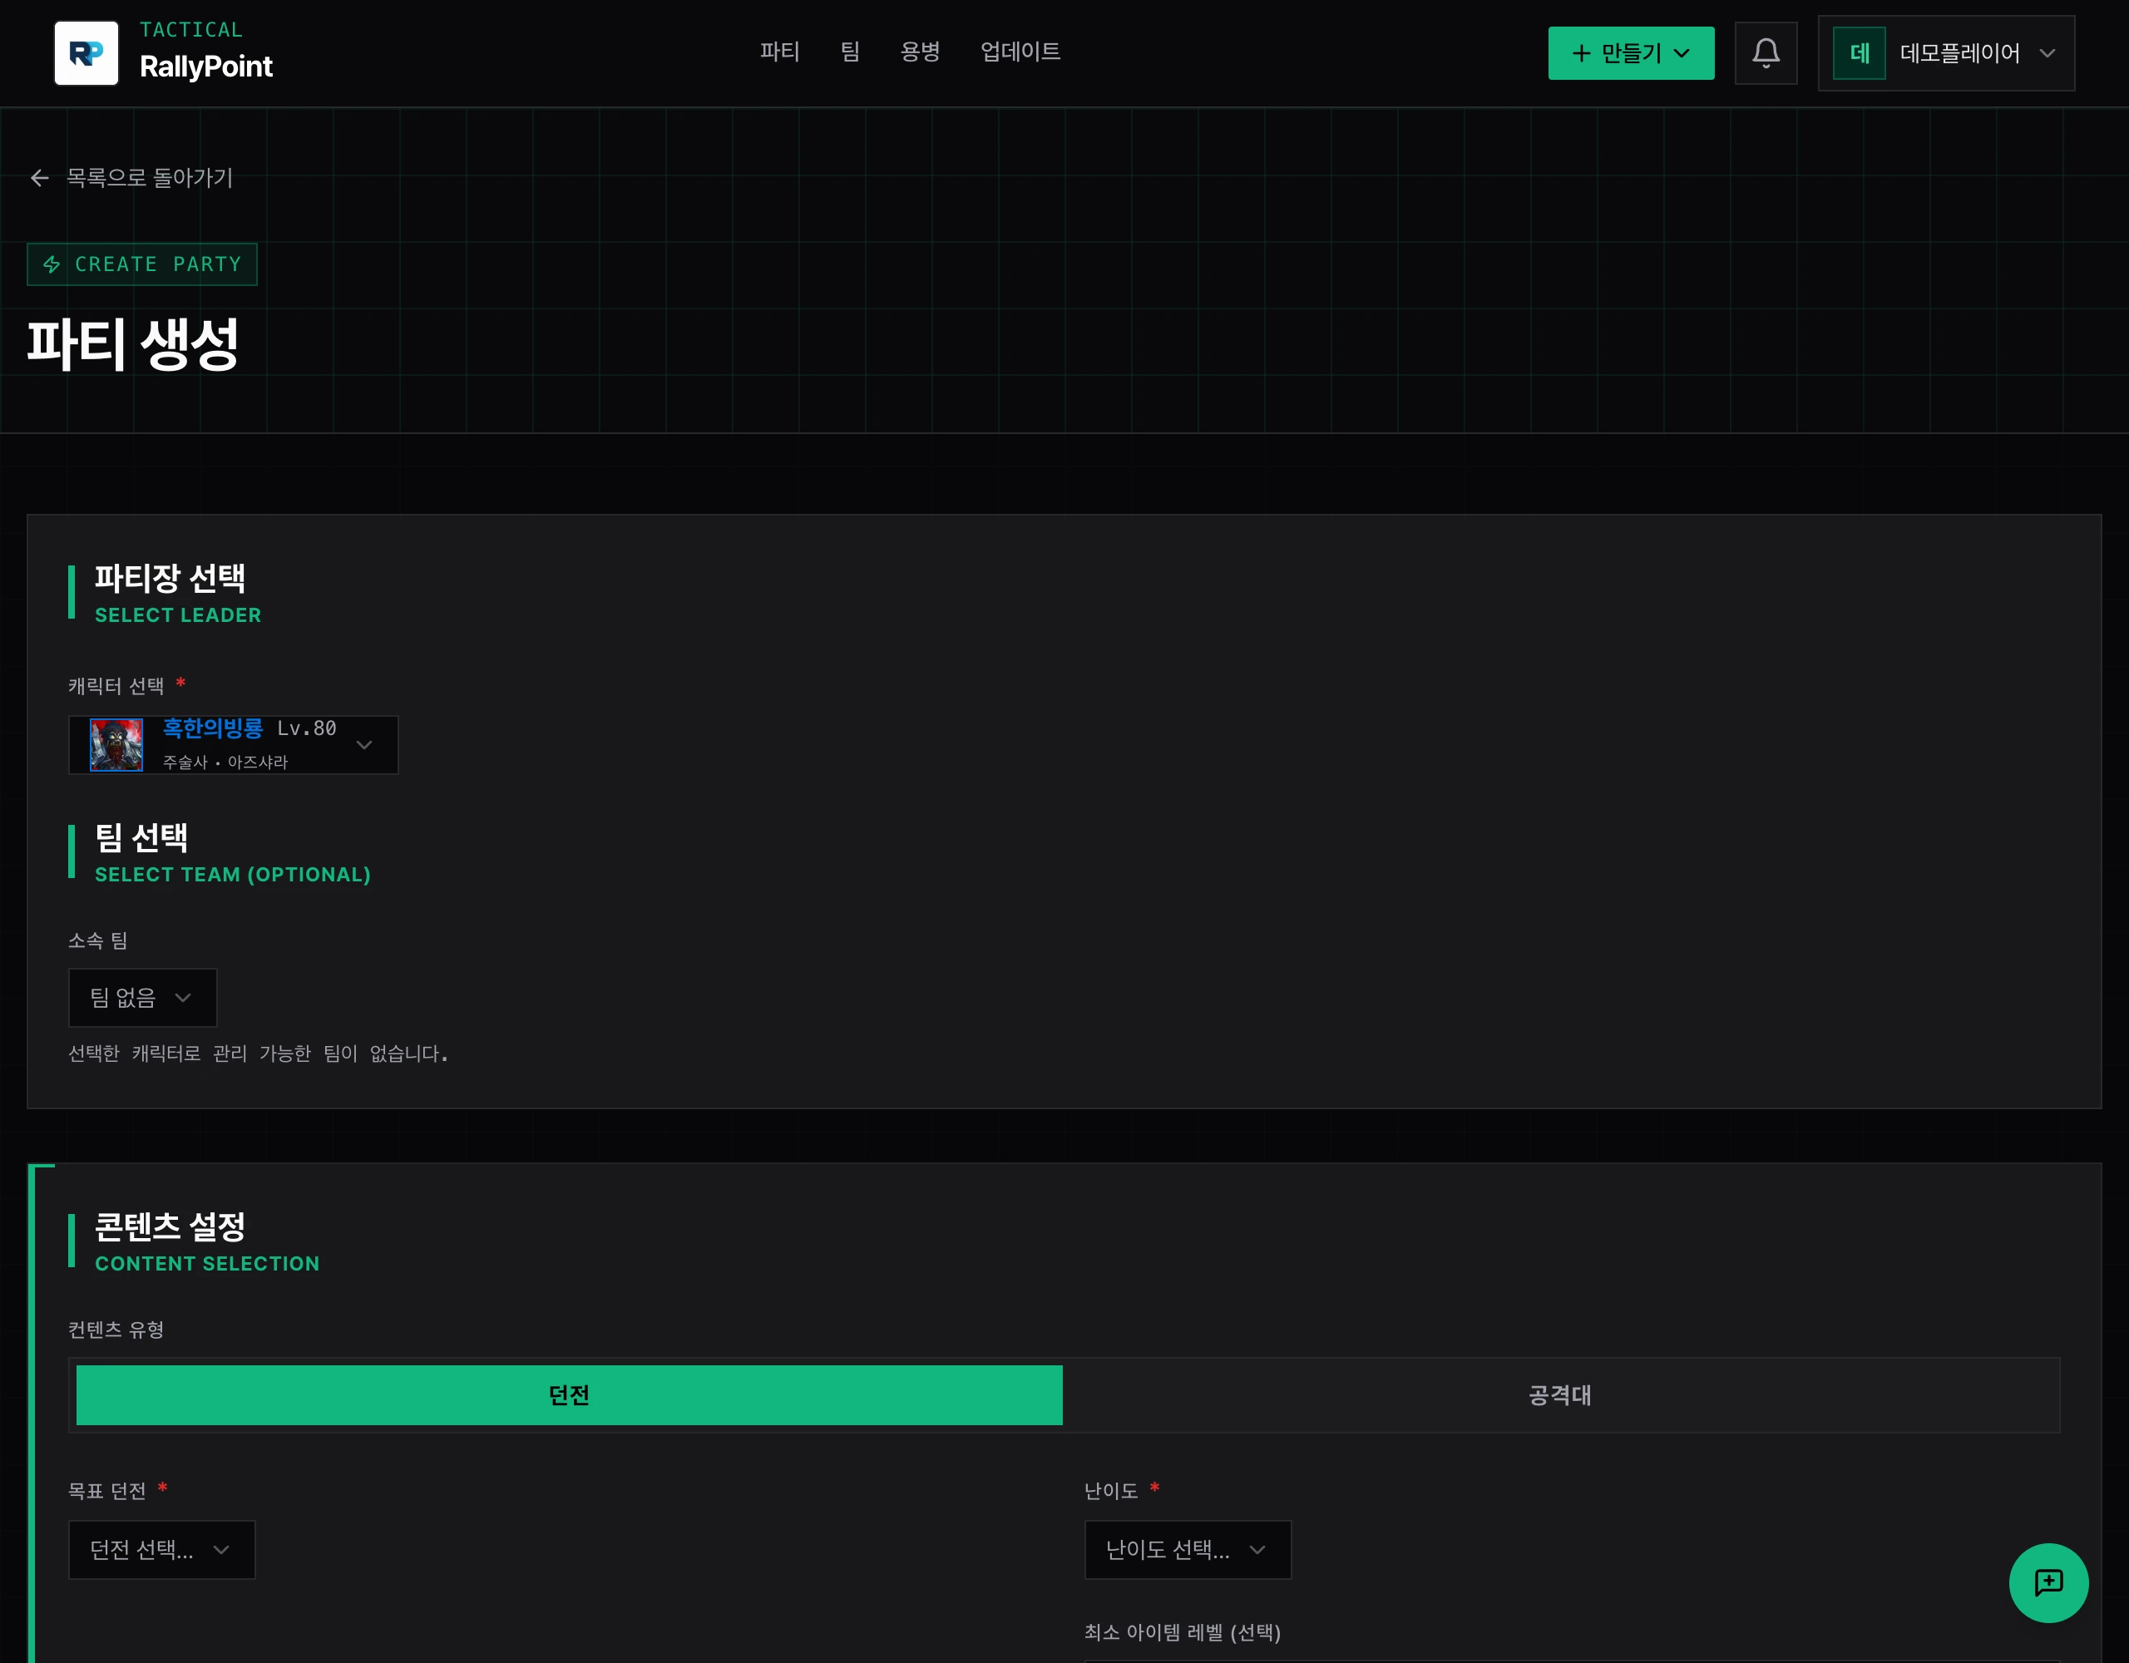Select the 던전 content type
Image resolution: width=2129 pixels, height=1663 pixels.
point(570,1395)
